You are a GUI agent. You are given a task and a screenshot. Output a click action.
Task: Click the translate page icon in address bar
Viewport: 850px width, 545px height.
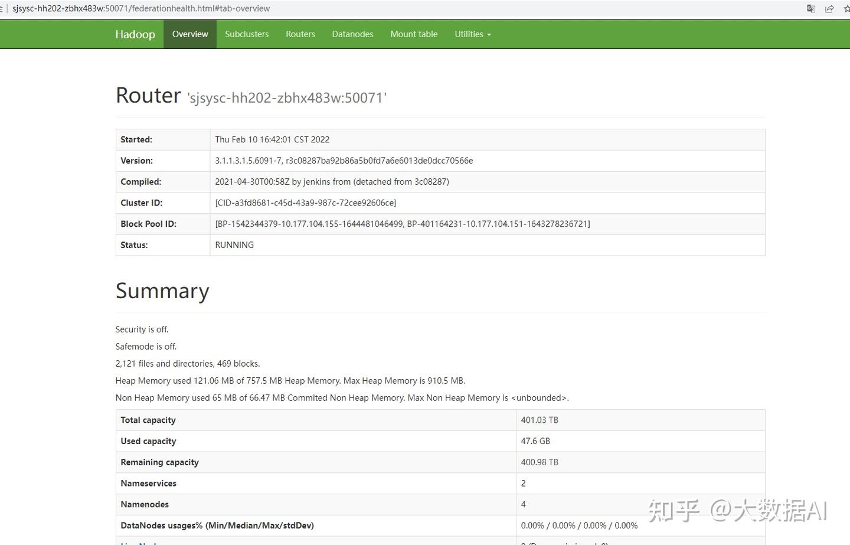coord(811,8)
